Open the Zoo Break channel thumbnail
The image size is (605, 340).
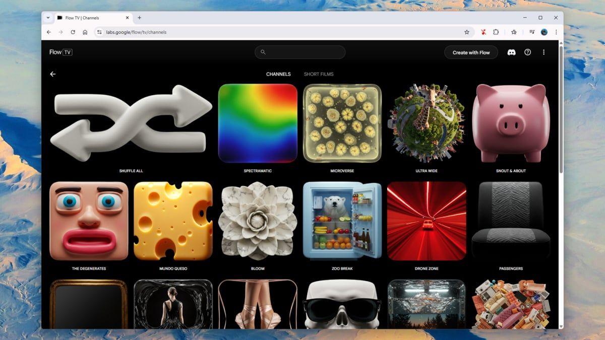(x=342, y=221)
